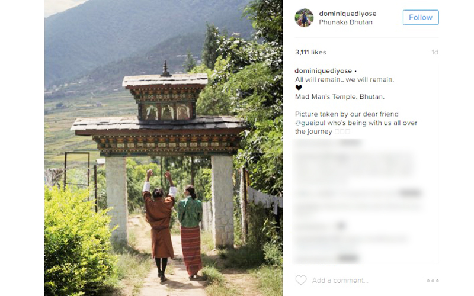Click the dominiquediyose username above caption
Screen dimensions: 474x296
click(x=323, y=71)
